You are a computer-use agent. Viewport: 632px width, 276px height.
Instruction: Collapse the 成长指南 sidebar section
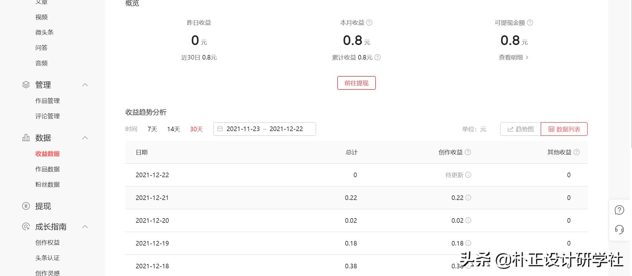[x=85, y=226]
